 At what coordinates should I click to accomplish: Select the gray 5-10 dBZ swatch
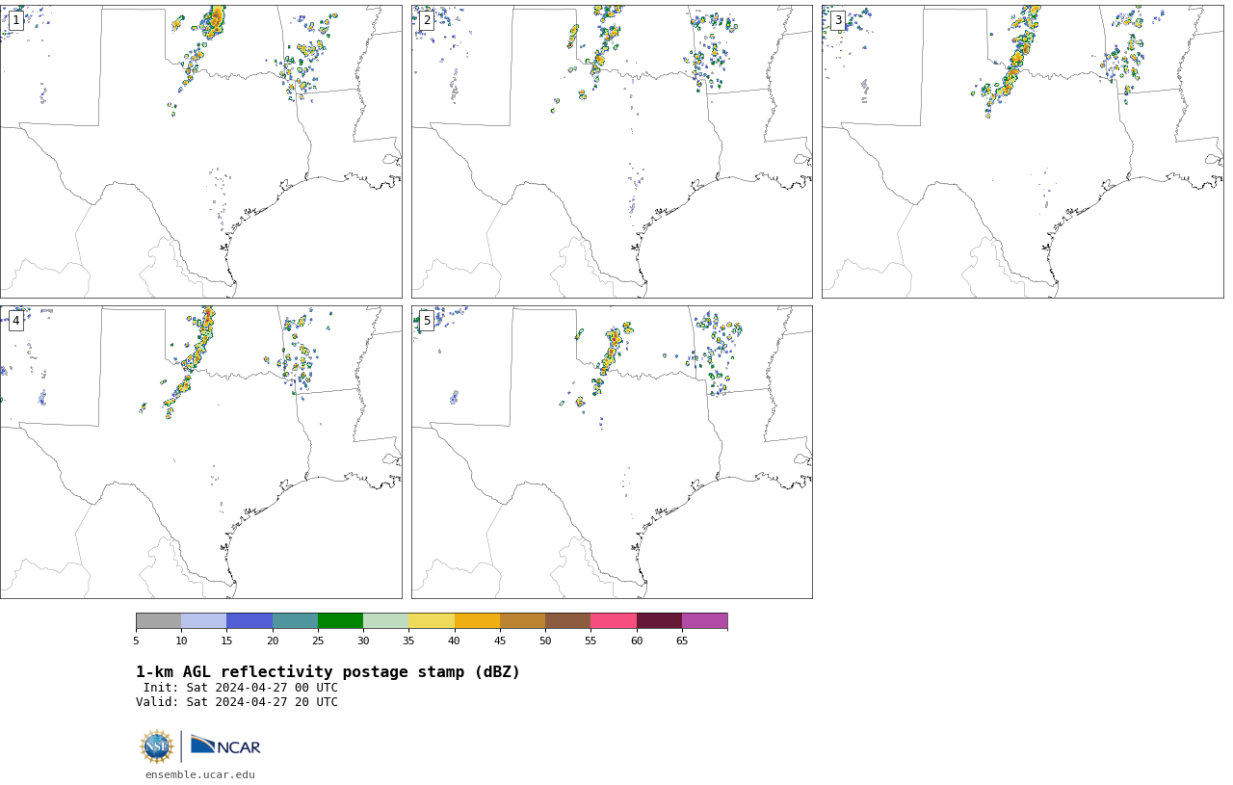[158, 620]
